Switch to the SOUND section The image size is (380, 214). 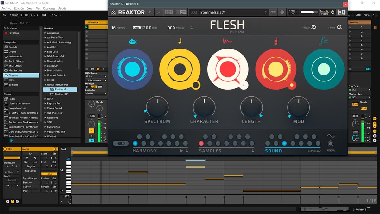coord(273,151)
